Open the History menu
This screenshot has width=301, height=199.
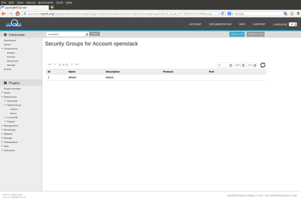[x=31, y=3]
